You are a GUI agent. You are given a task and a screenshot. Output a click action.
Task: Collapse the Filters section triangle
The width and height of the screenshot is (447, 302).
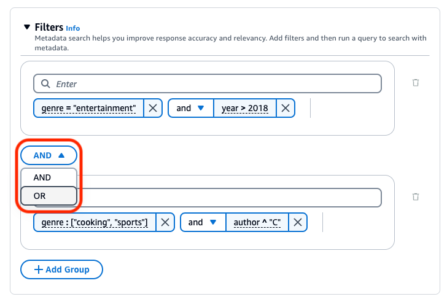coord(26,28)
